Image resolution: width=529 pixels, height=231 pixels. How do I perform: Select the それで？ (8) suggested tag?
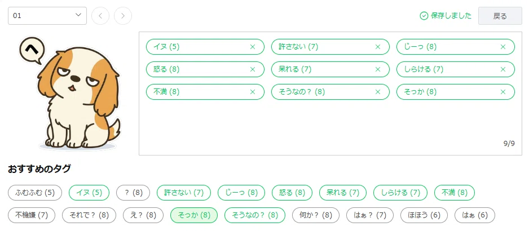(89, 215)
